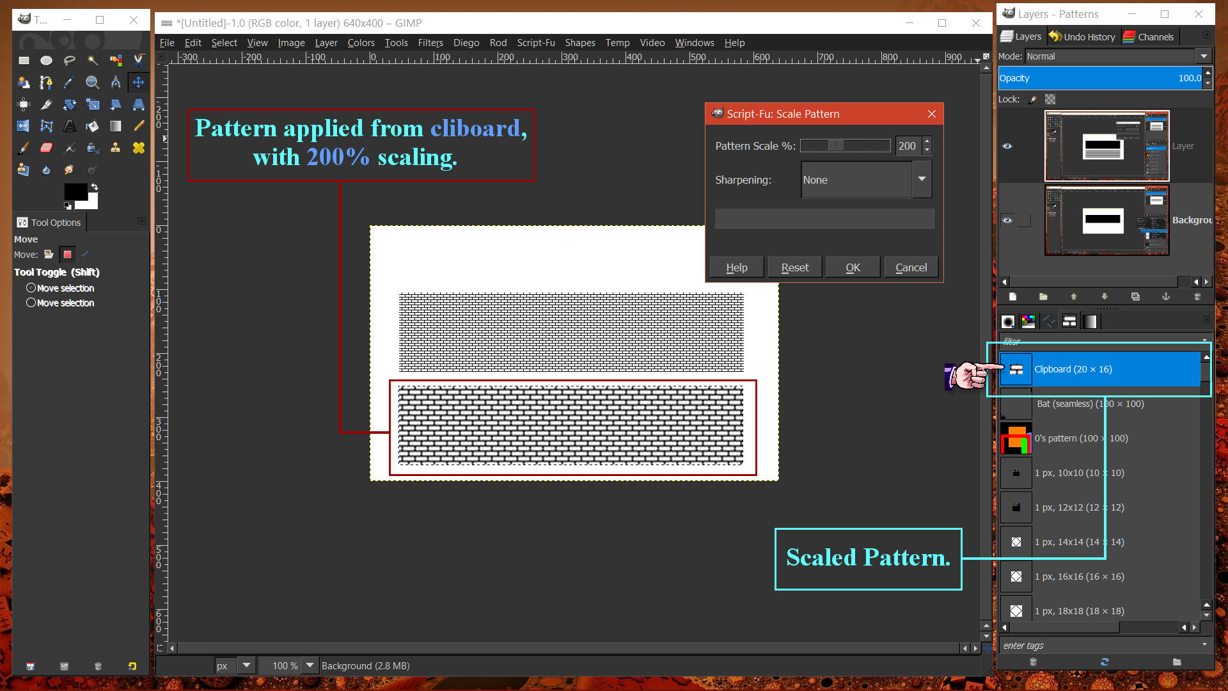Select the Fuzzy Select tool
The image size is (1228, 691).
(x=92, y=61)
